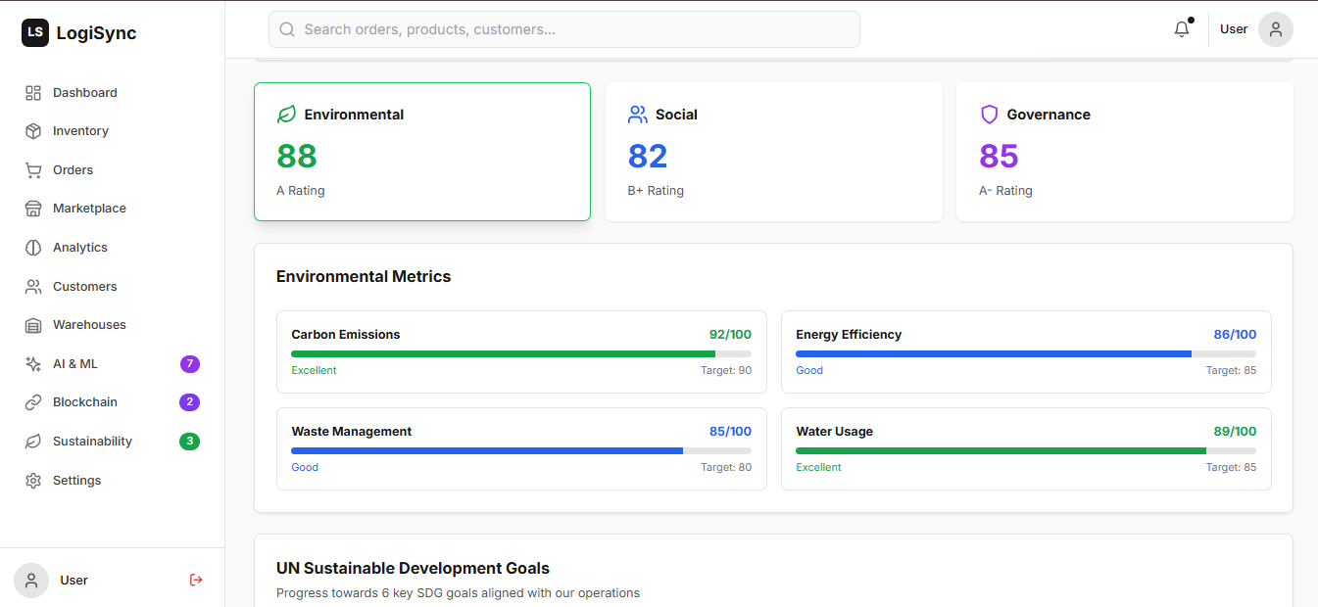The width and height of the screenshot is (1318, 607).
Task: Open Analytics from the sidebar
Action: (x=113, y=248)
